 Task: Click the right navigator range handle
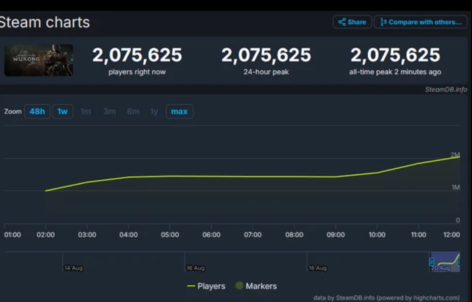point(459,262)
